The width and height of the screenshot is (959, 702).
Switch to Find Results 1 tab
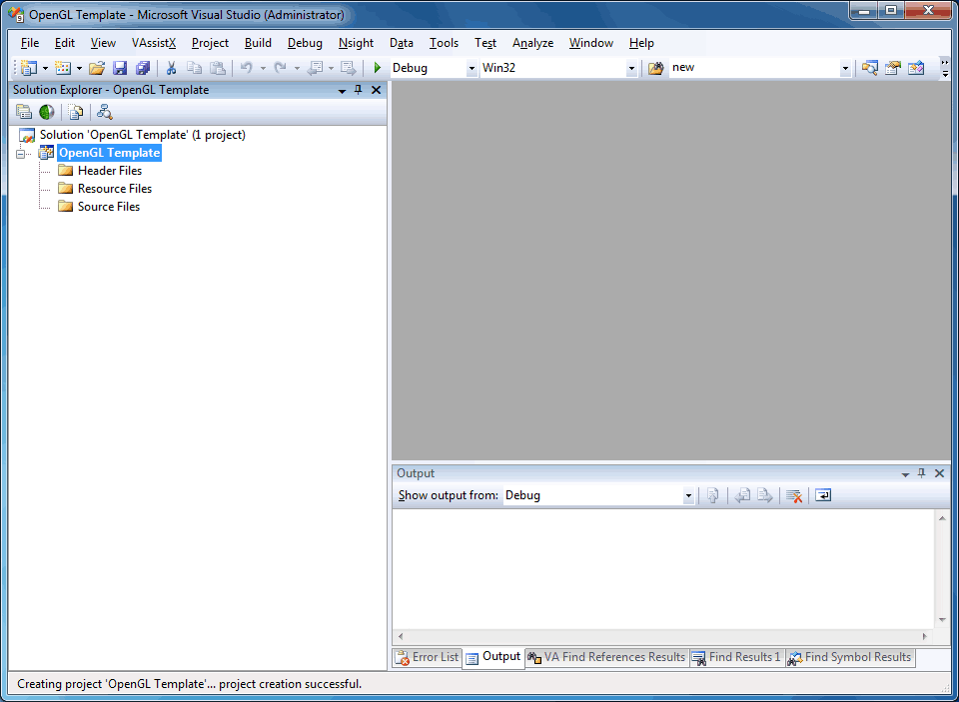[736, 657]
